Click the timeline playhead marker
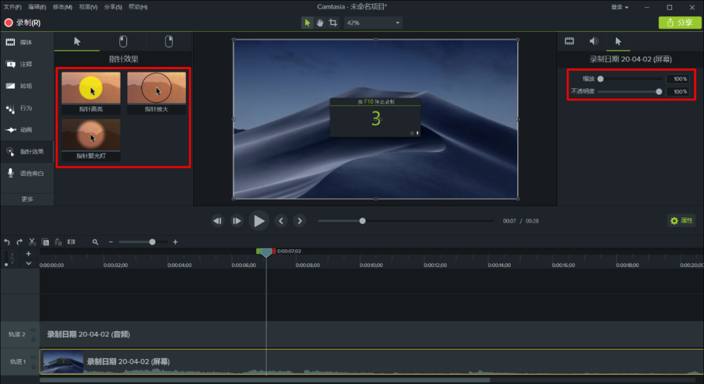This screenshot has width=704, height=384. click(266, 253)
